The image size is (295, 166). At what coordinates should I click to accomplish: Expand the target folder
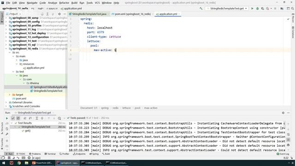click(x=10, y=95)
